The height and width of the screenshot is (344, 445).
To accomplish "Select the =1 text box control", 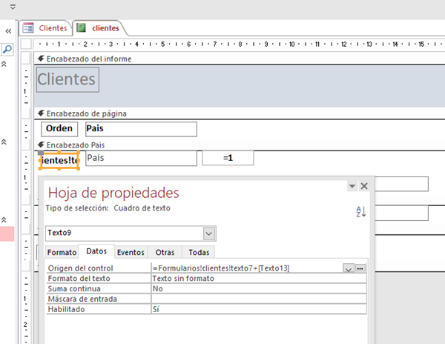I will (x=228, y=158).
